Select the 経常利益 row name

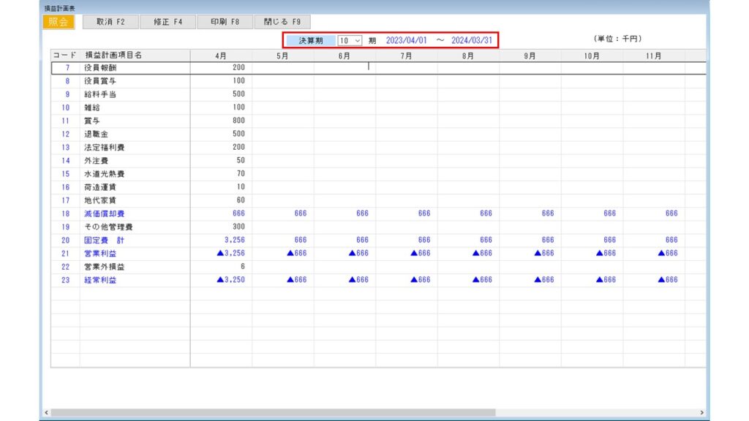coord(100,280)
